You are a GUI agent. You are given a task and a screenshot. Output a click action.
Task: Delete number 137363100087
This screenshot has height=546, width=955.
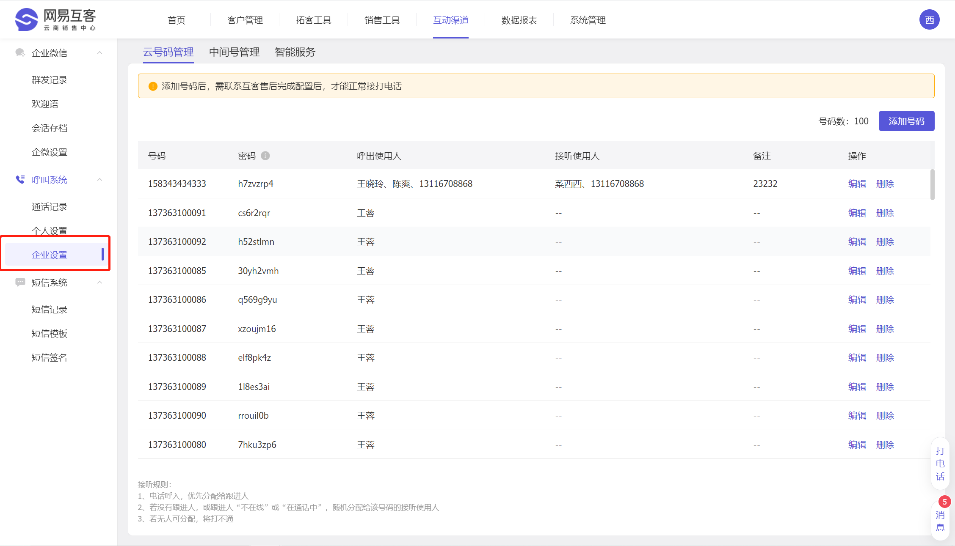[885, 329]
